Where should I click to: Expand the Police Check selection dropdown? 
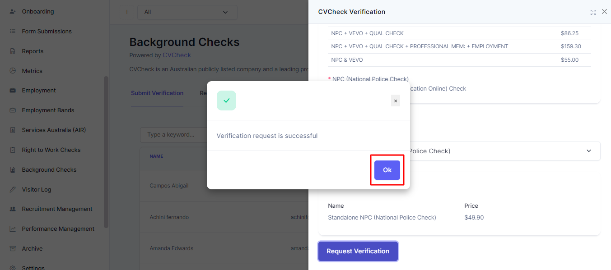coord(460,151)
